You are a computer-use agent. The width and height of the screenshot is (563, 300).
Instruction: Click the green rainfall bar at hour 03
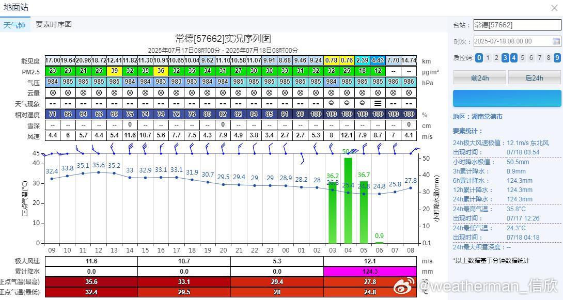point(333,212)
